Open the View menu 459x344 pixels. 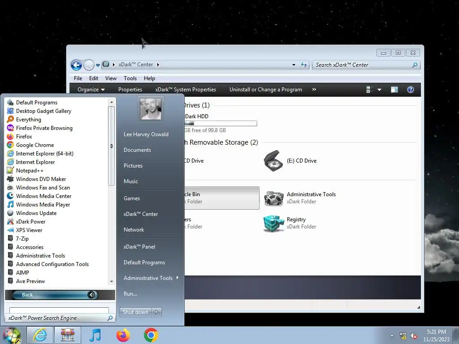point(111,78)
